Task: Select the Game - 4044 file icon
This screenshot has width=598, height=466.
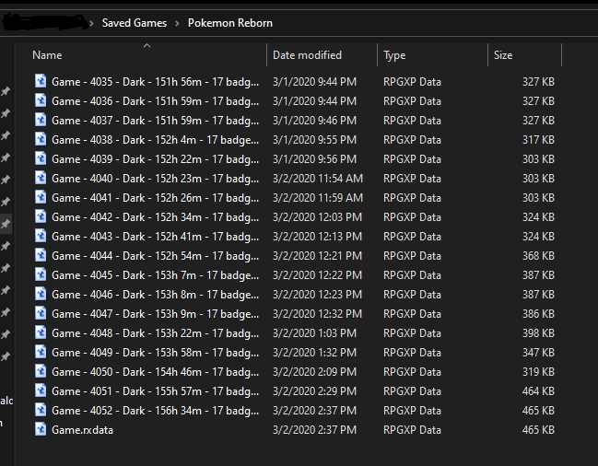Action: point(41,255)
